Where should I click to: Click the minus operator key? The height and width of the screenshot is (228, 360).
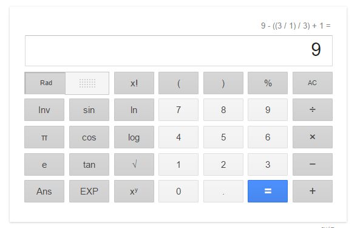click(x=313, y=164)
